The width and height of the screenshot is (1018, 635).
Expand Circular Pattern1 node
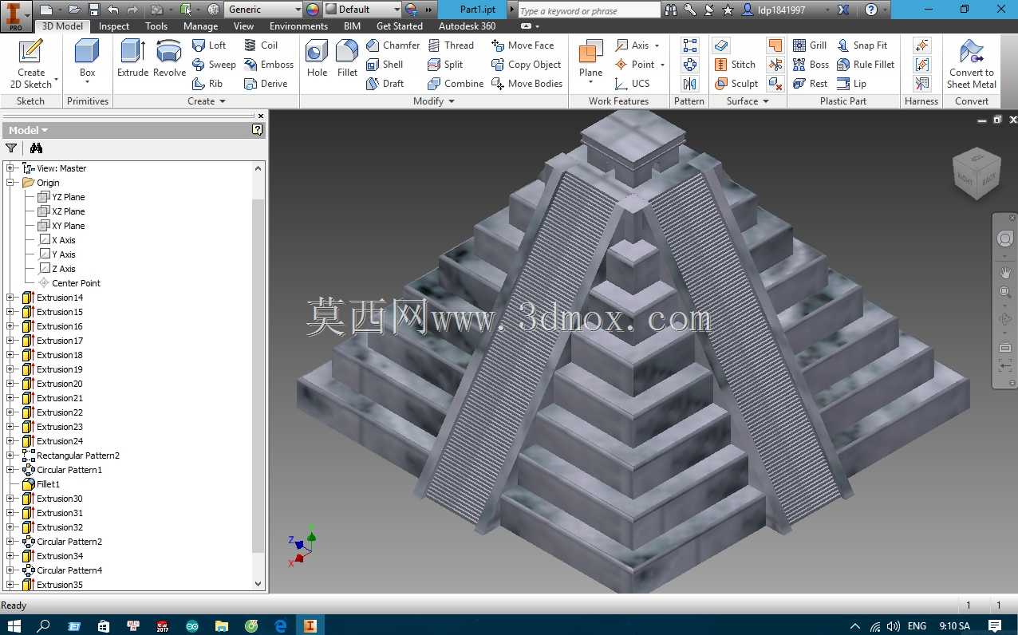[10, 470]
